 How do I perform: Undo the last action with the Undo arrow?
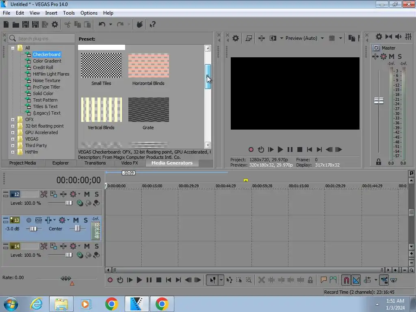(x=102, y=24)
